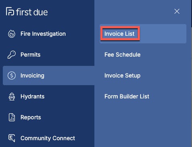The height and width of the screenshot is (147, 192).
Task: Open the Hydrants module
Action: coord(33,96)
